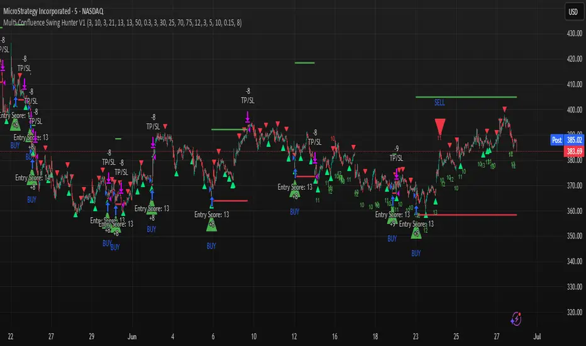Click the Jul date label on time axis

[x=537, y=337]
